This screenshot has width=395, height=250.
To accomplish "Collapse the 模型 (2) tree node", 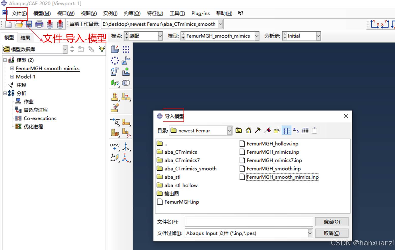I will tap(5, 60).
